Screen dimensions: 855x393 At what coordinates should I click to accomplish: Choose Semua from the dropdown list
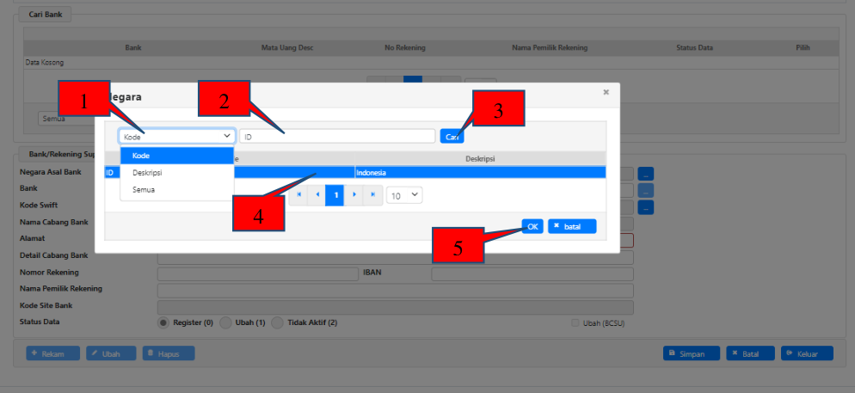(144, 189)
